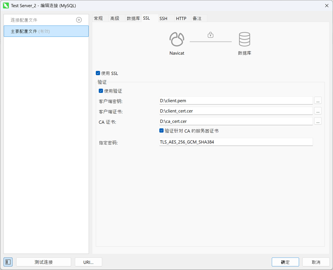The image size is (333, 270).
Task: Switch to the 常规 tab
Action: (x=101, y=18)
